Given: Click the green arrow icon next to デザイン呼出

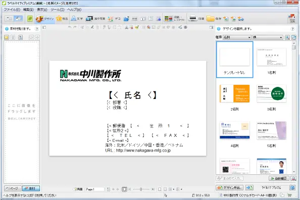Looking at the screenshot, I should click(x=249, y=188).
